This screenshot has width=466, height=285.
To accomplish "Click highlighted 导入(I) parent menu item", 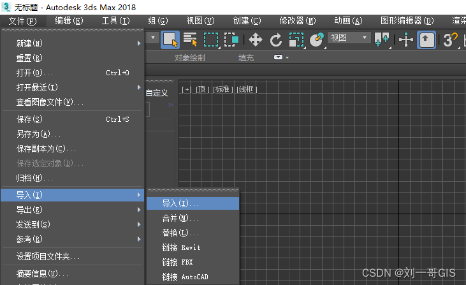I will (73, 195).
